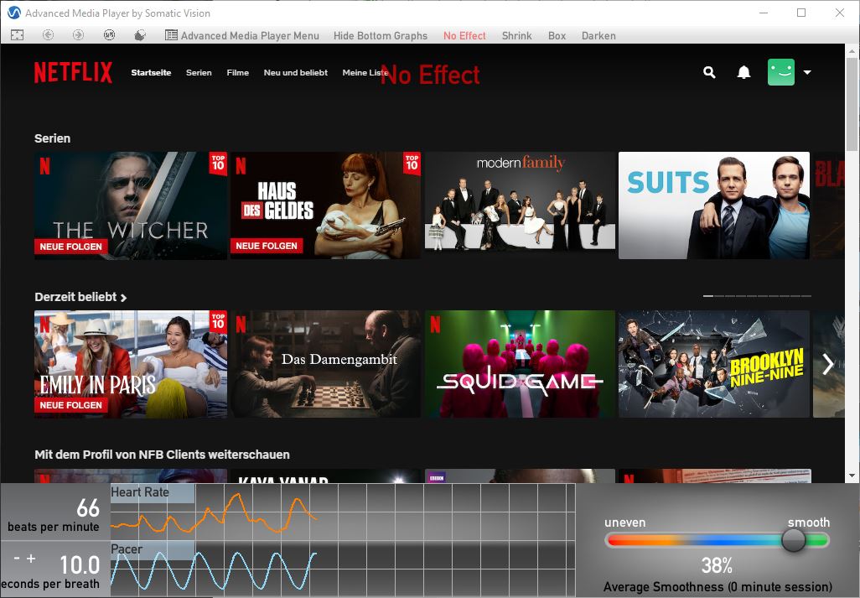Click the 38% smoothness value

coord(717,565)
